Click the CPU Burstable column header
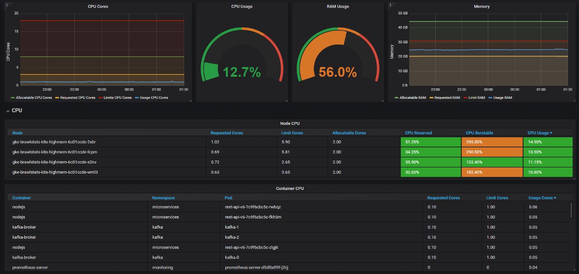 click(481, 133)
